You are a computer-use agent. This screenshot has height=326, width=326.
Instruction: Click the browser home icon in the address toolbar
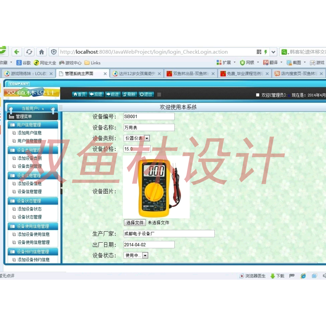pos(41,51)
